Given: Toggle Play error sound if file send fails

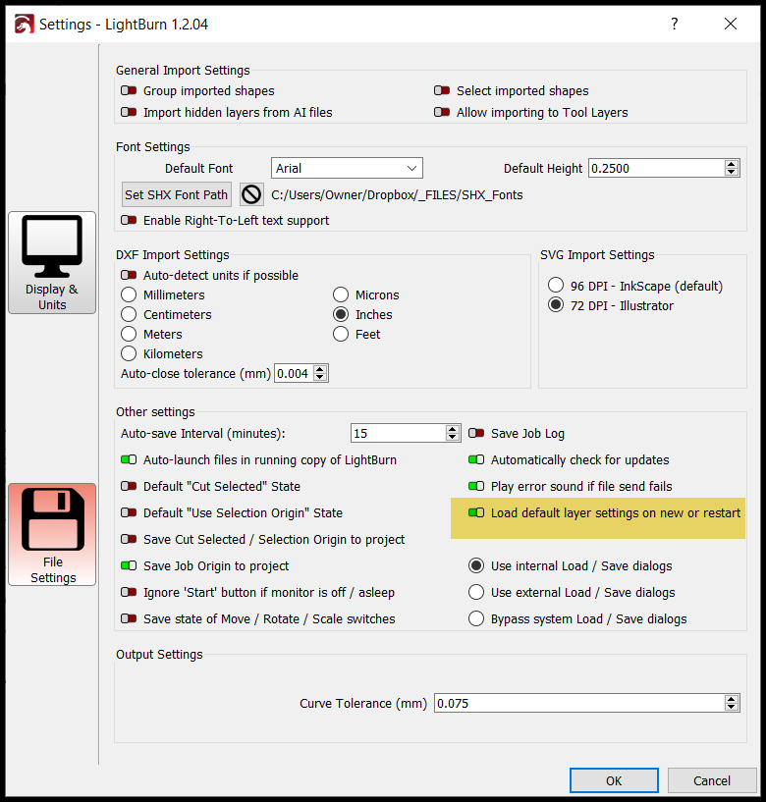Looking at the screenshot, I should click(x=476, y=486).
